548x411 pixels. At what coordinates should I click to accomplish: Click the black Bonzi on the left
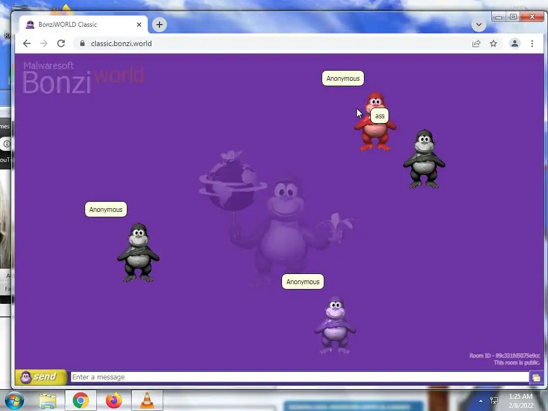click(x=139, y=253)
